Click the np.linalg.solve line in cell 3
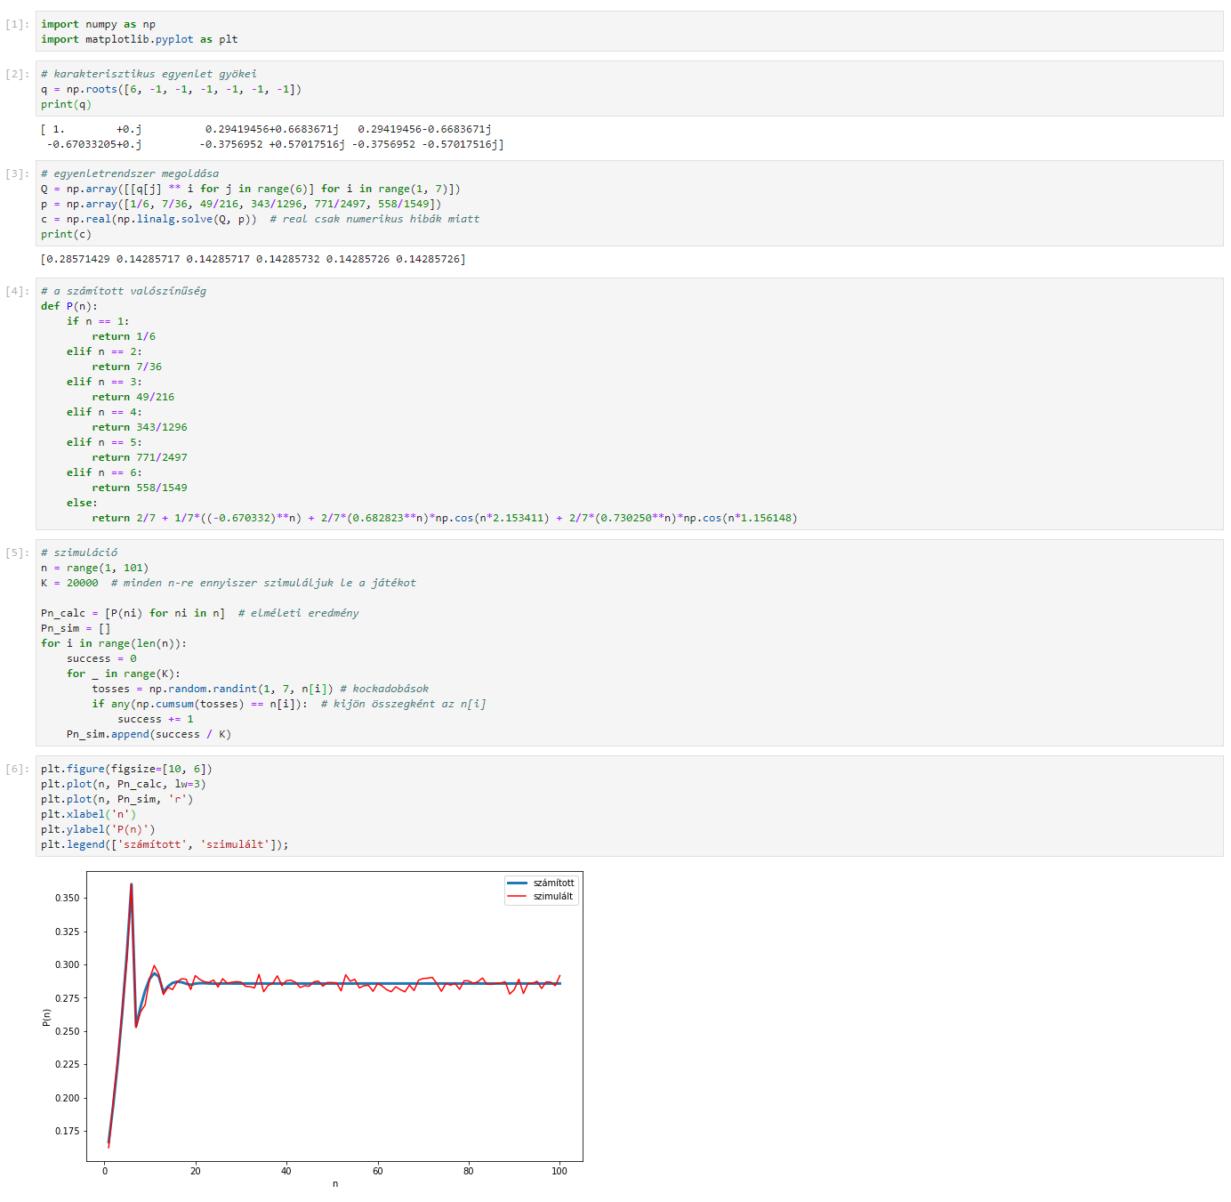 click(x=260, y=219)
